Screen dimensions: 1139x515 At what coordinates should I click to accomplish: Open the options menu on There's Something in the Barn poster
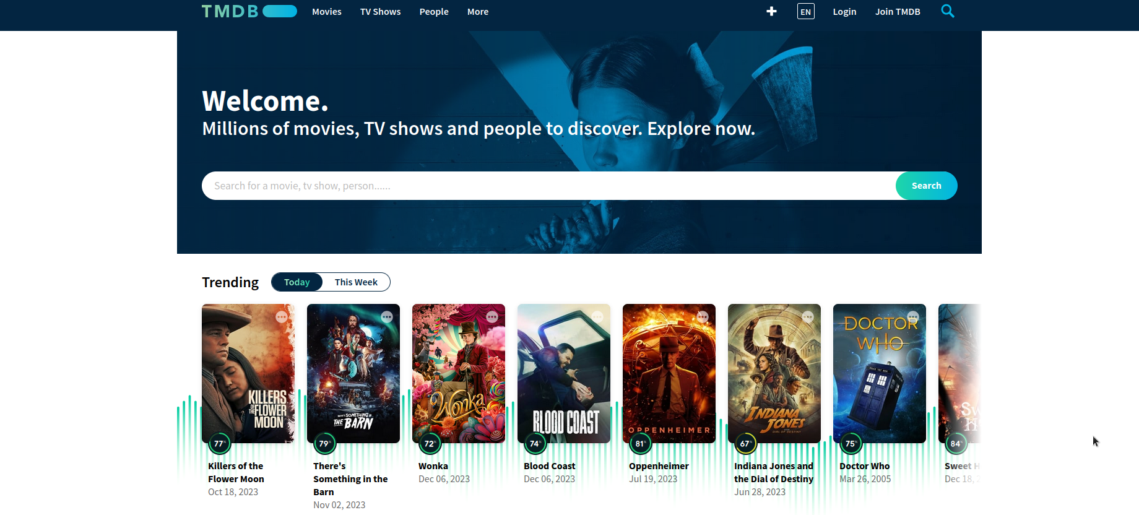tap(387, 317)
